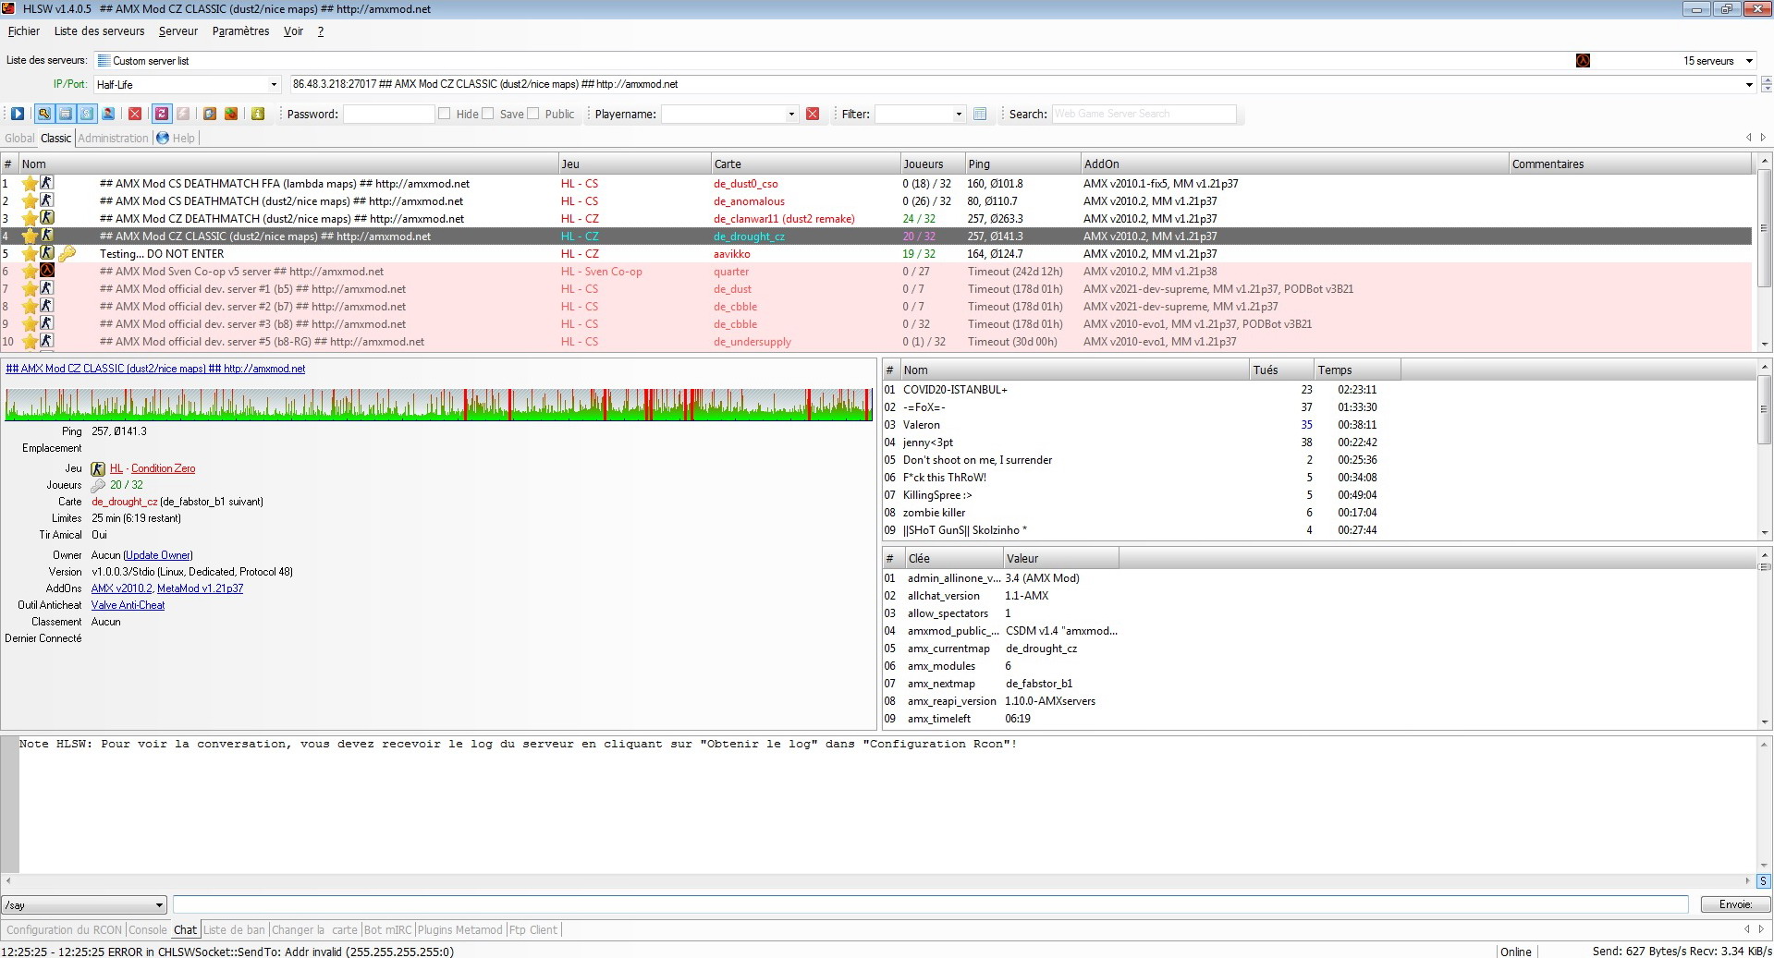Open the Custom server list dropdown
The image size is (1774, 958).
1749,61
